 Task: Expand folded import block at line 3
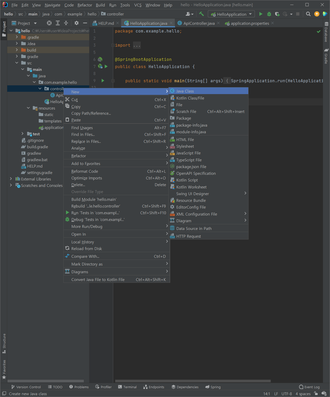tap(113, 45)
